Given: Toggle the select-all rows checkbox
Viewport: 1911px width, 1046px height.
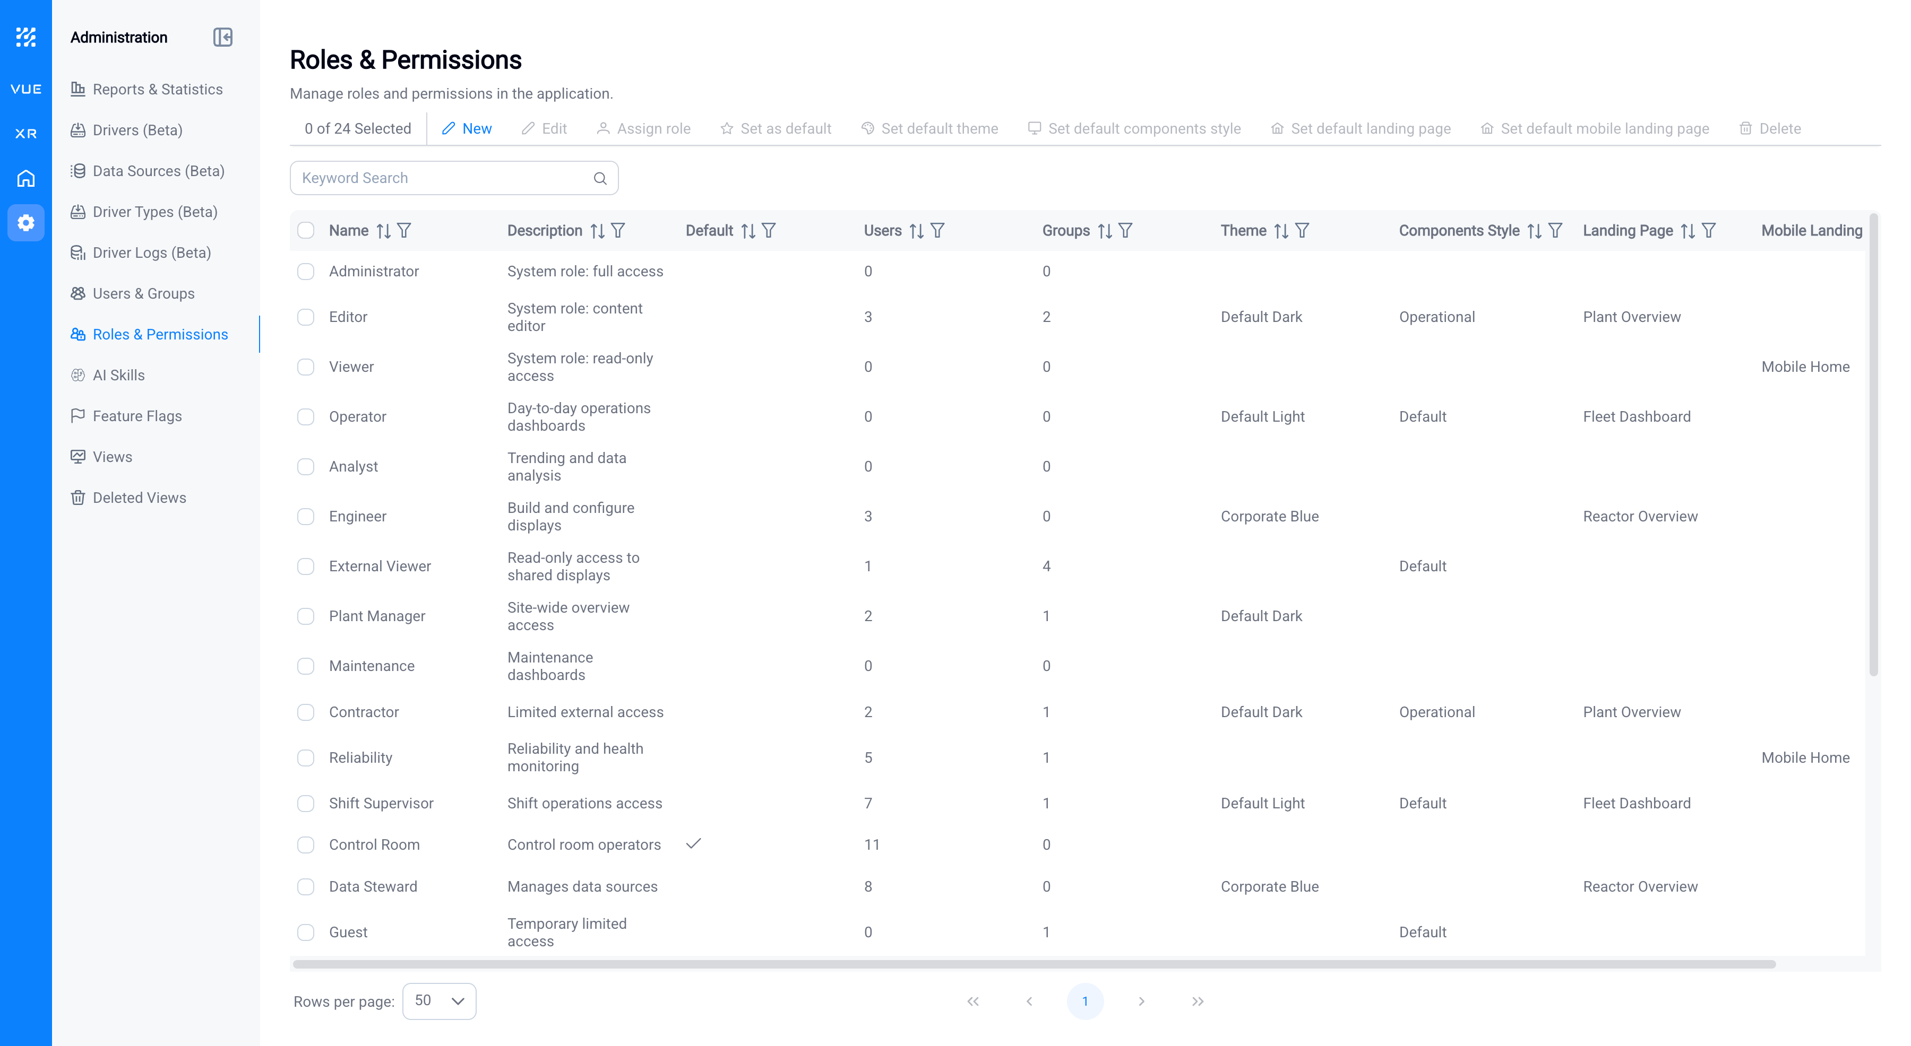Looking at the screenshot, I should pyautogui.click(x=306, y=231).
